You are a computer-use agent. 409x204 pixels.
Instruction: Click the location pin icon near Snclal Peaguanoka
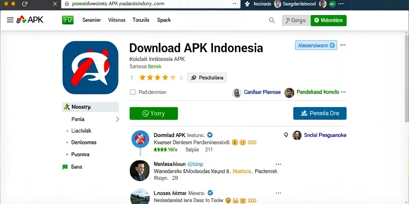[286, 135]
